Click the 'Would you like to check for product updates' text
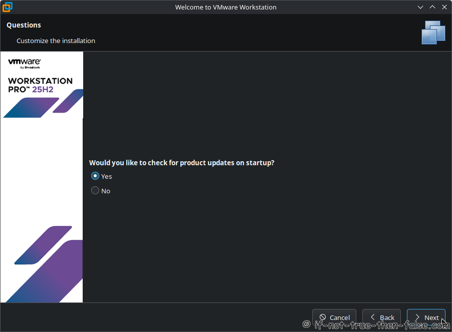This screenshot has height=332, width=452. coord(181,163)
